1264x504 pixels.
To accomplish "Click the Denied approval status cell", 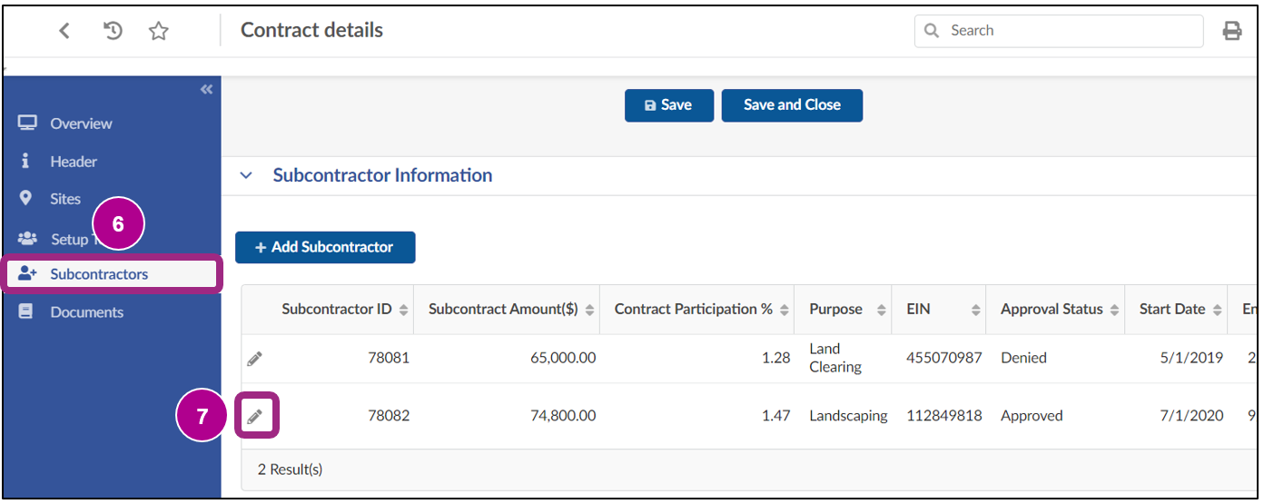I will point(1023,358).
